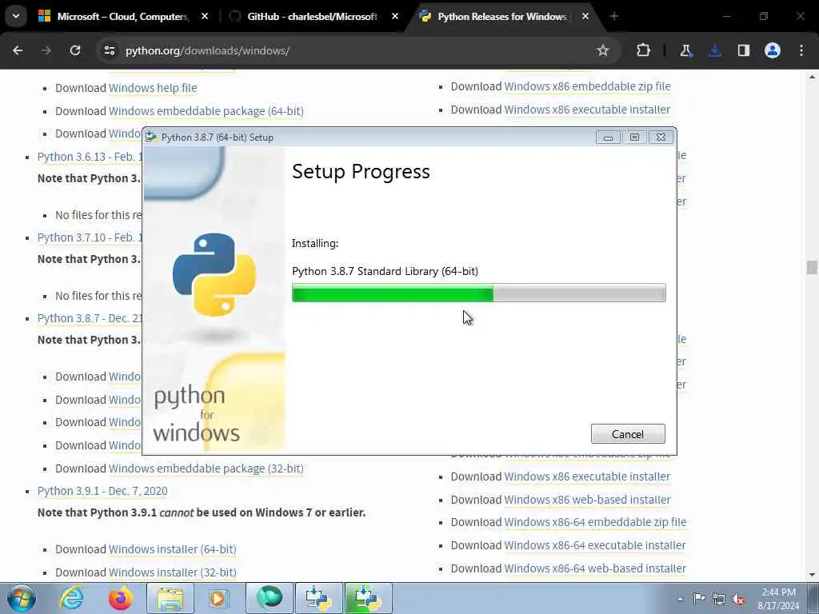The height and width of the screenshot is (614, 819).
Task: Click 'Python 3.8.7 Standard Library (64-bit)' text
Action: click(385, 272)
